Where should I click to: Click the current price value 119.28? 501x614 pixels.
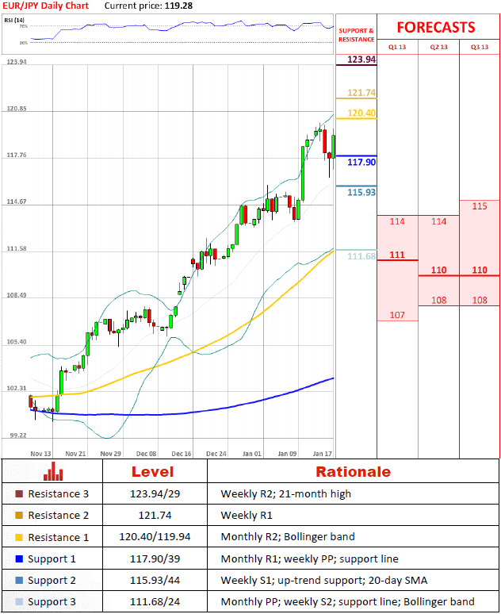click(178, 6)
